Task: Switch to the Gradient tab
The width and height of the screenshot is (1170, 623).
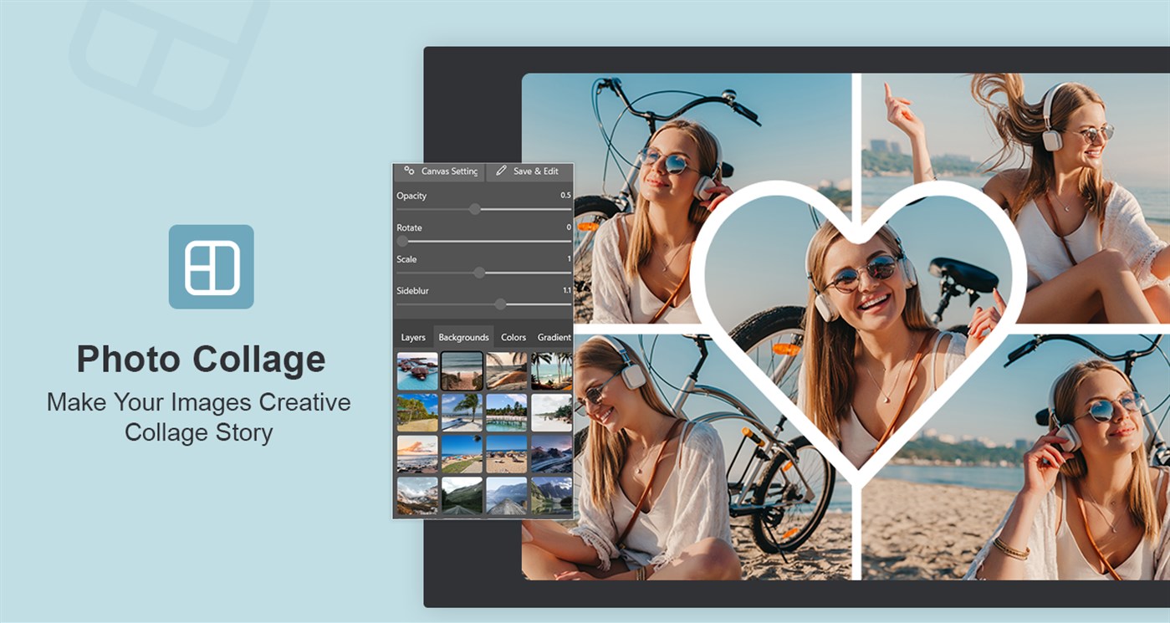Action: coord(554,337)
